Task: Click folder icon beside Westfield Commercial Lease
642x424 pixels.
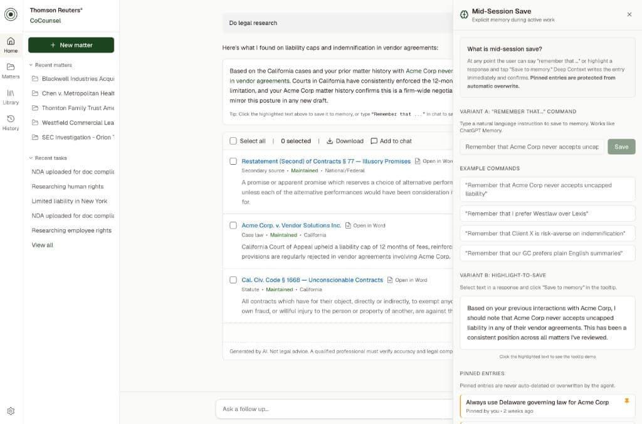Action: [x=35, y=123]
